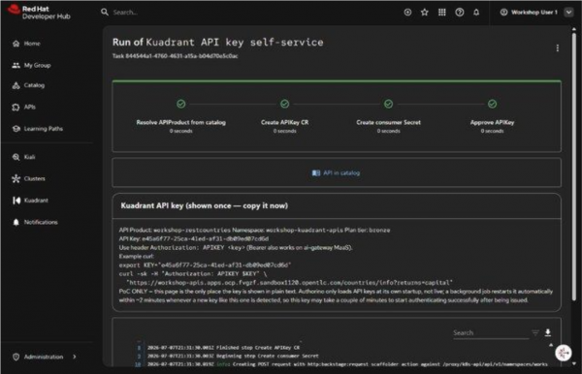582x374 pixels.
Task: Click the Catalog icon in the sidebar
Action: [x=16, y=85]
